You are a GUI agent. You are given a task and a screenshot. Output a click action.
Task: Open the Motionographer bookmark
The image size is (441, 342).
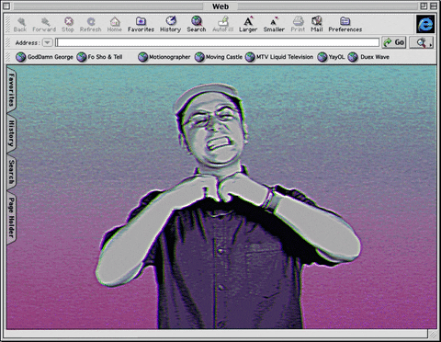pyautogui.click(x=164, y=57)
